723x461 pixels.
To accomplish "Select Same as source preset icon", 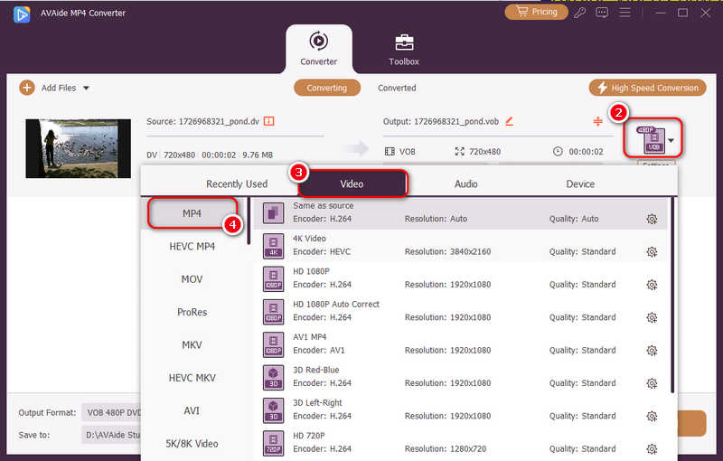I will coord(274,213).
